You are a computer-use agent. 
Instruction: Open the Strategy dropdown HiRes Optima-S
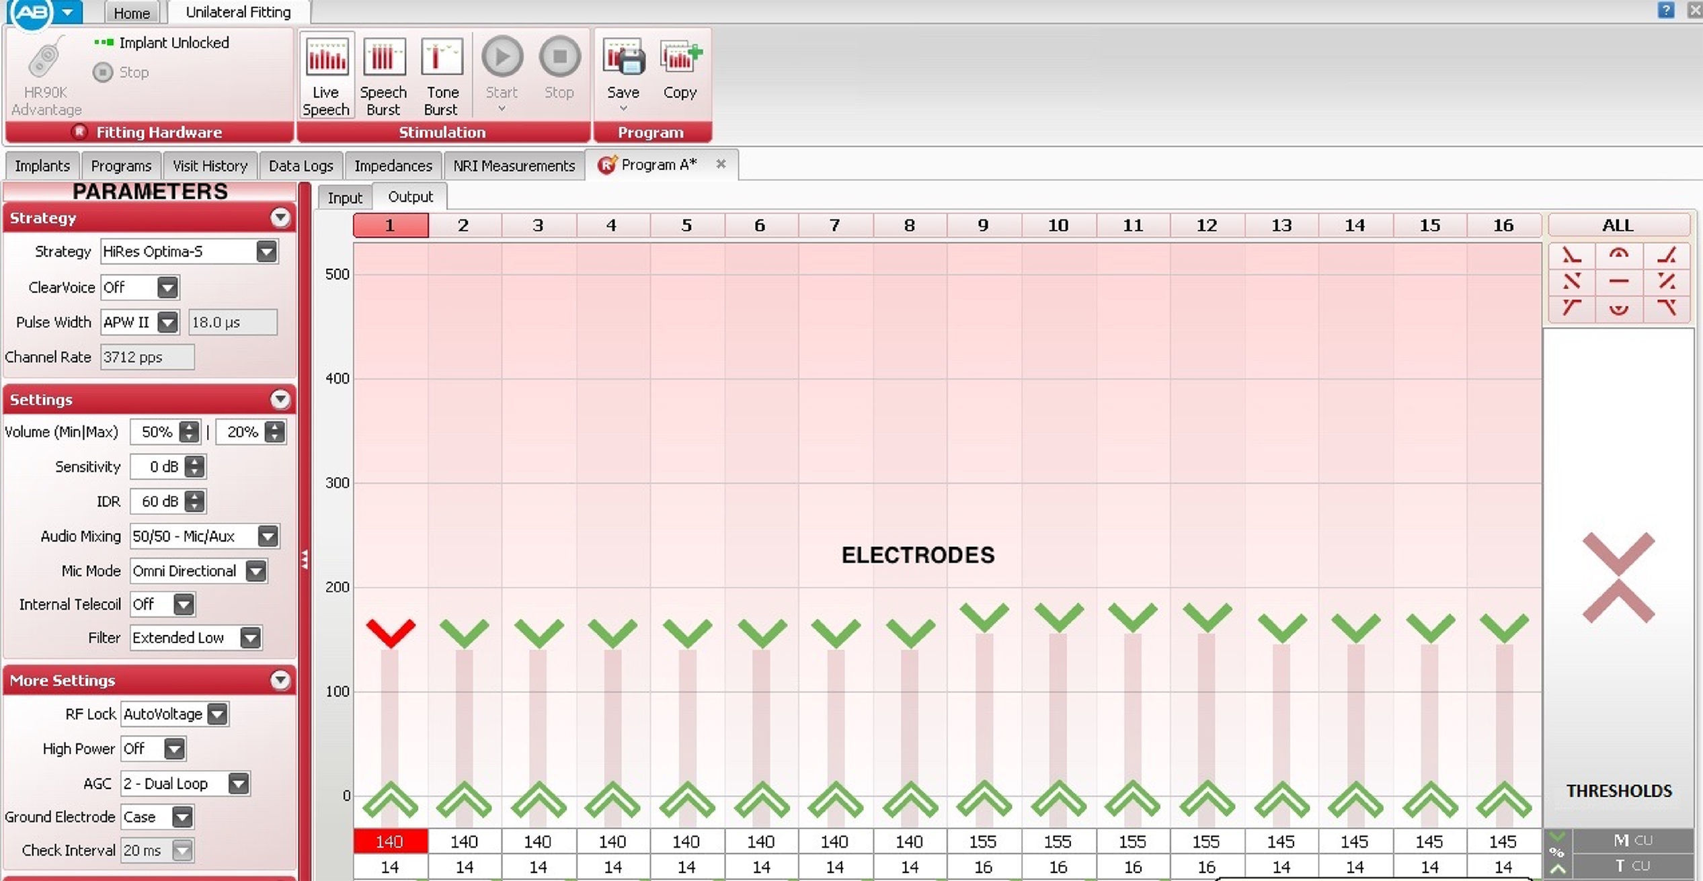click(266, 252)
